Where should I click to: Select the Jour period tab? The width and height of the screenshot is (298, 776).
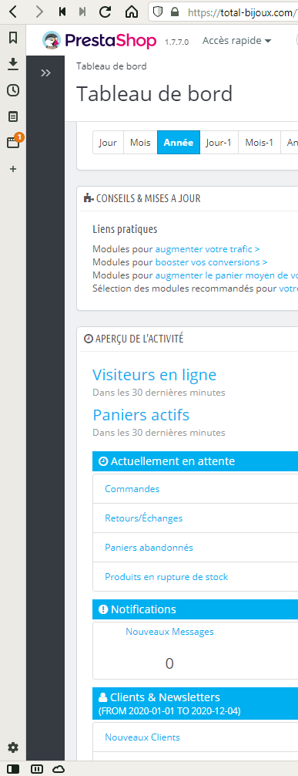click(108, 143)
